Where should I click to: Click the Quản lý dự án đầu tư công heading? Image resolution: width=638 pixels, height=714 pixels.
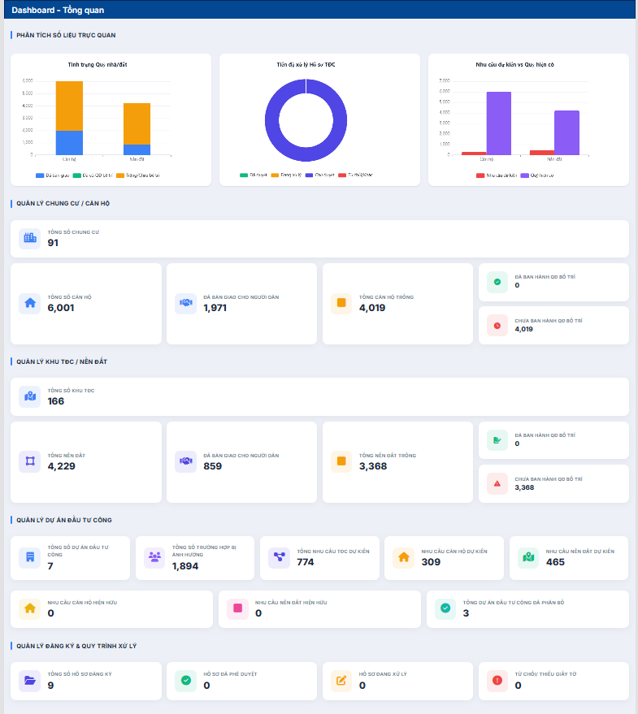(x=63, y=520)
